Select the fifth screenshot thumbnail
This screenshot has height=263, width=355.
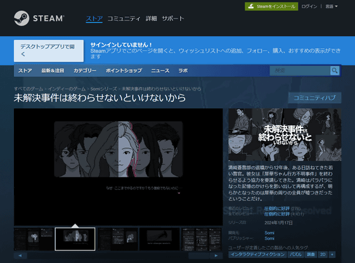point(202,239)
